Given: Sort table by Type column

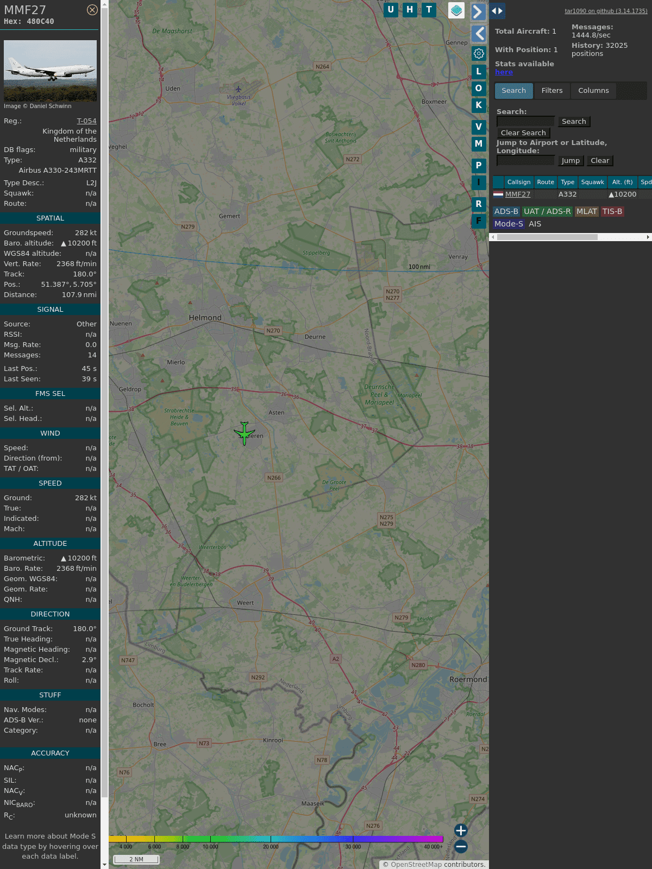Looking at the screenshot, I should pyautogui.click(x=568, y=182).
